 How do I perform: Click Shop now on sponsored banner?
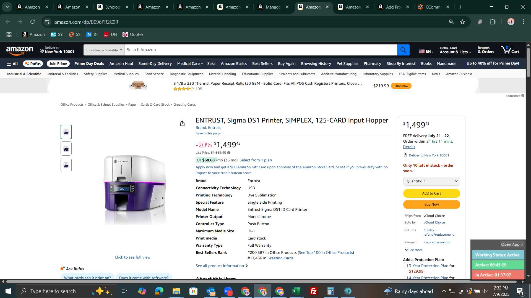(x=401, y=86)
